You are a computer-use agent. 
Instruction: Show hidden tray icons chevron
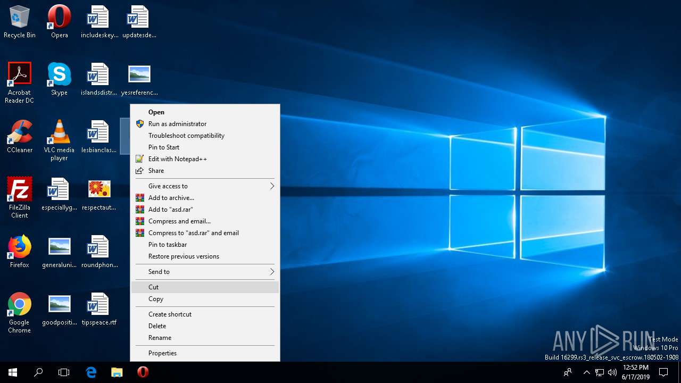[587, 372]
